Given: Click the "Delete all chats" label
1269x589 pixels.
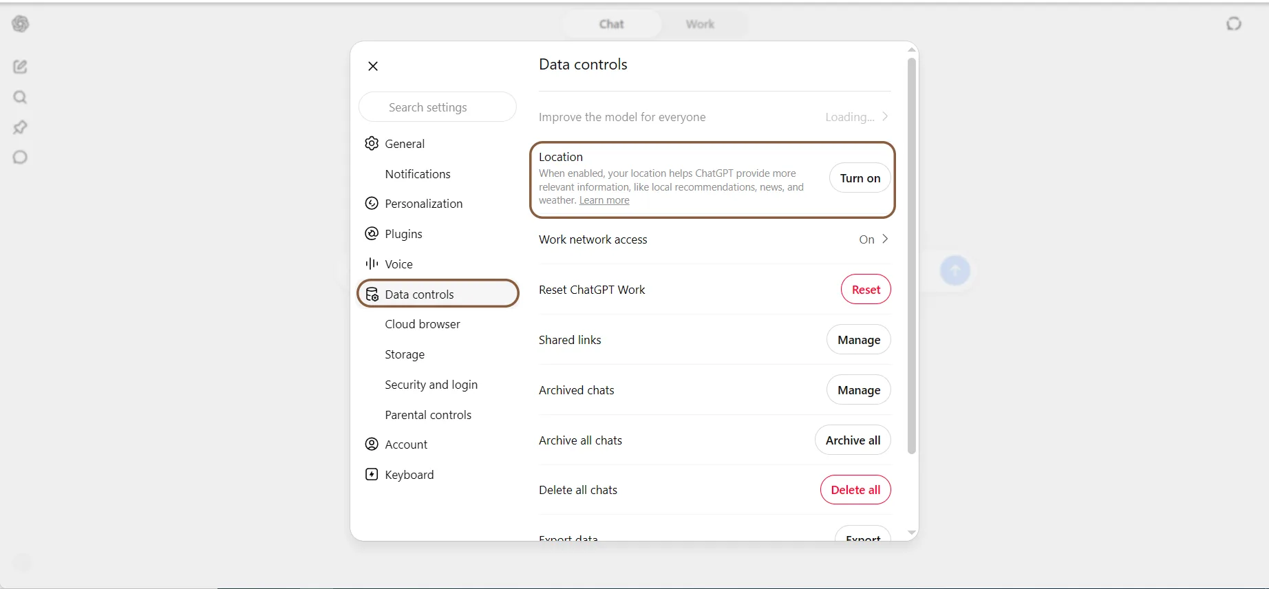Looking at the screenshot, I should [578, 490].
